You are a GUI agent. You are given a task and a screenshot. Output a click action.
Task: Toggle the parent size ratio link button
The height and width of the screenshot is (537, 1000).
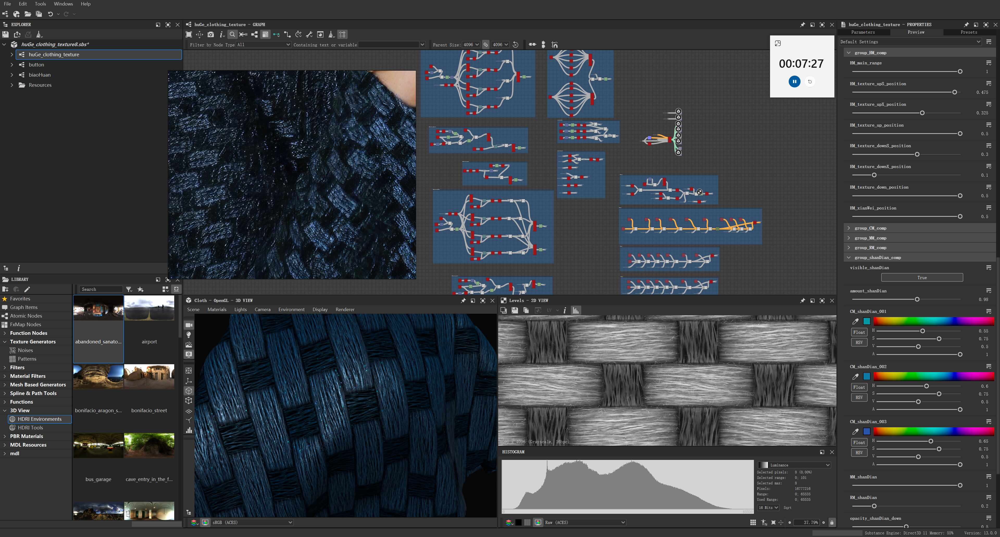coord(486,45)
